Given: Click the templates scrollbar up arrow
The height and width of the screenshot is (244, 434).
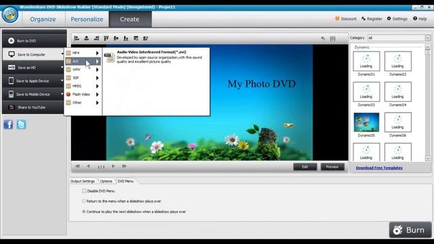Looking at the screenshot, I should pyautogui.click(x=428, y=47).
